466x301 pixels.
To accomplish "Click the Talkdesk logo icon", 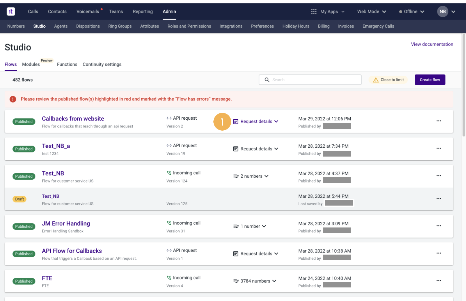I will point(11,12).
